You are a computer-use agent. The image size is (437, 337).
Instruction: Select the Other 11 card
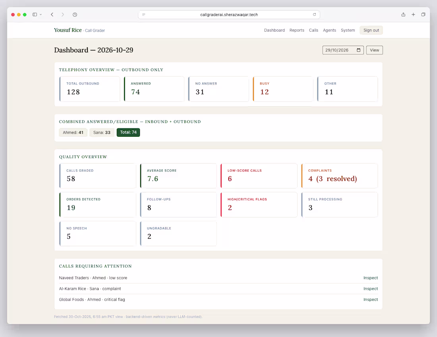click(x=348, y=89)
